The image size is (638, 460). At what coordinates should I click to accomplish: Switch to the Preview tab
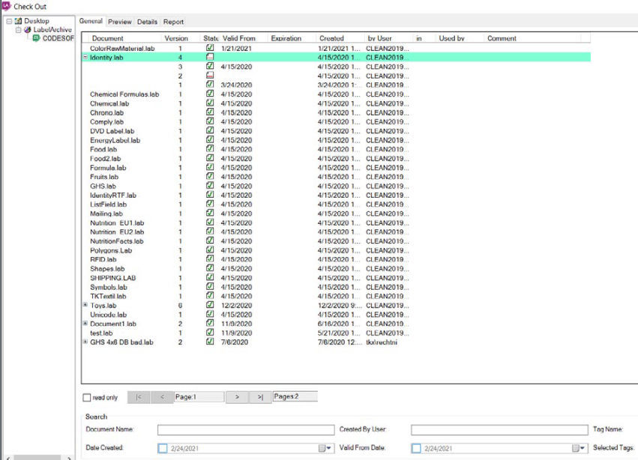[119, 22]
